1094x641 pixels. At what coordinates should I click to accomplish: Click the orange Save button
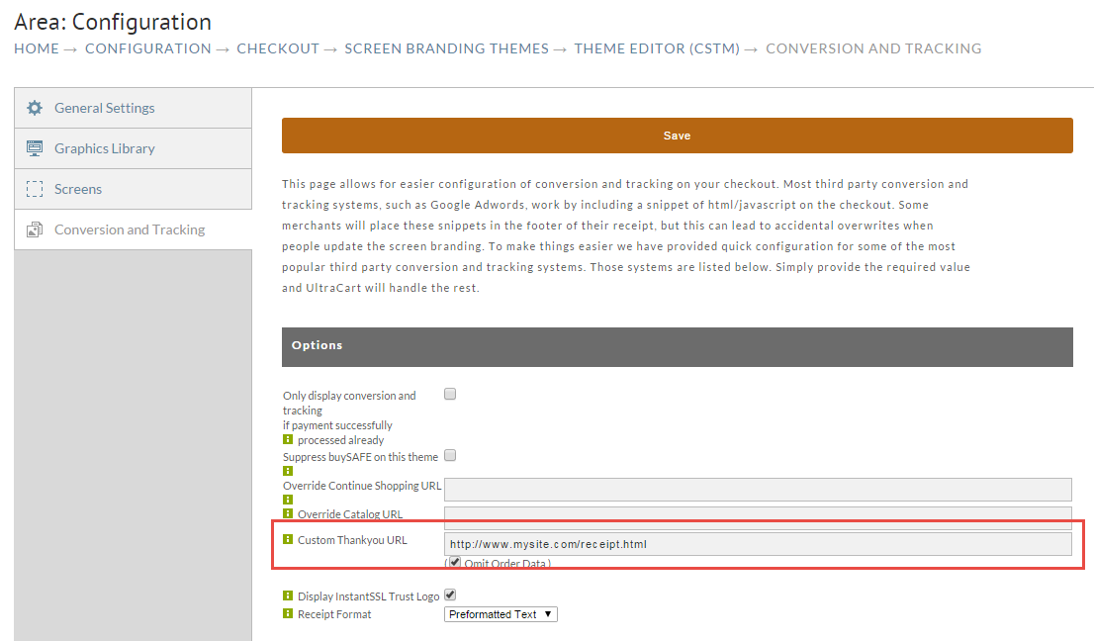[x=677, y=136]
